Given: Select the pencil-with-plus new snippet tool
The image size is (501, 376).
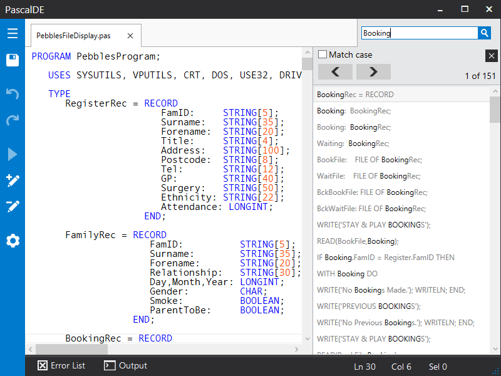Looking at the screenshot, I should point(13,180).
